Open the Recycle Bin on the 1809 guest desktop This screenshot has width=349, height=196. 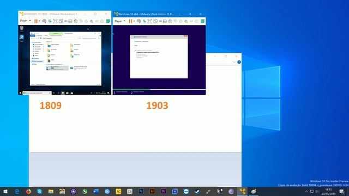click(x=22, y=29)
